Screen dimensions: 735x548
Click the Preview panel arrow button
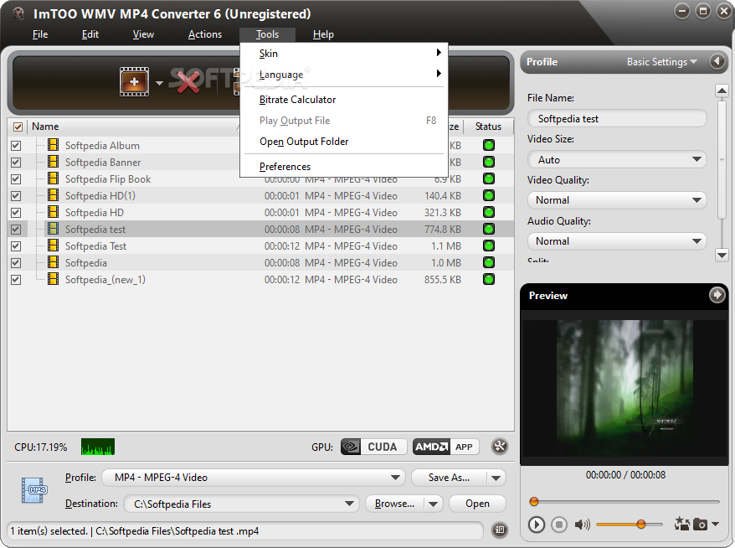coord(717,295)
